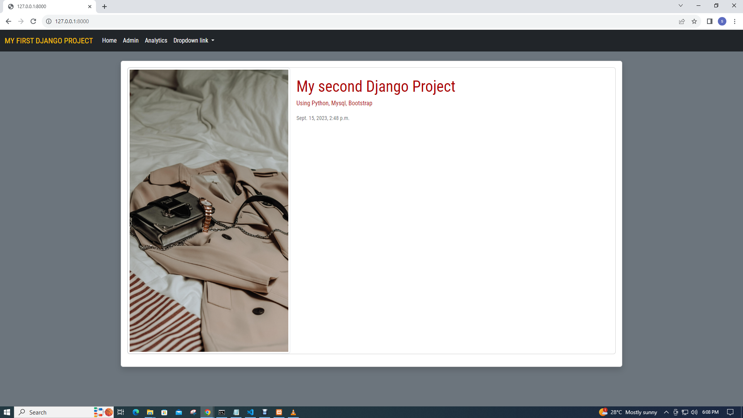The width and height of the screenshot is (743, 418).
Task: View site information icon
Action: point(49,21)
